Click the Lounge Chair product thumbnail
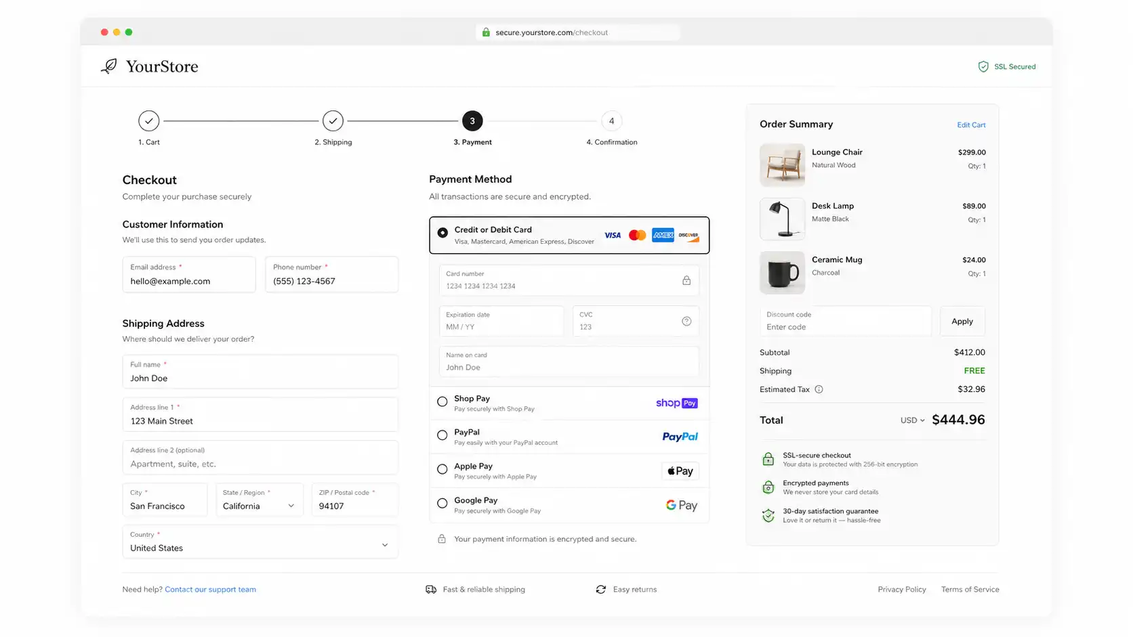 point(783,164)
